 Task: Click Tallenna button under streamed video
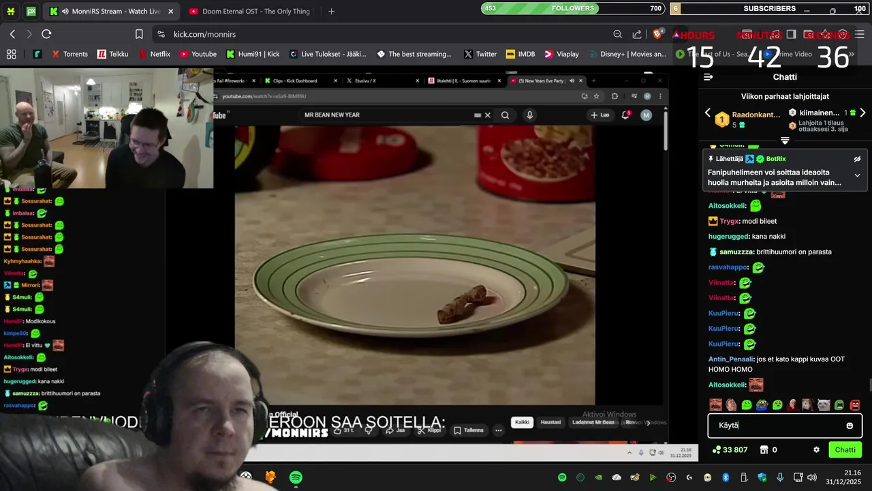469,430
